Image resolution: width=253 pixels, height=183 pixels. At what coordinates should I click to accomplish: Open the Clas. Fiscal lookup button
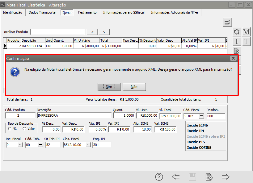(88, 145)
